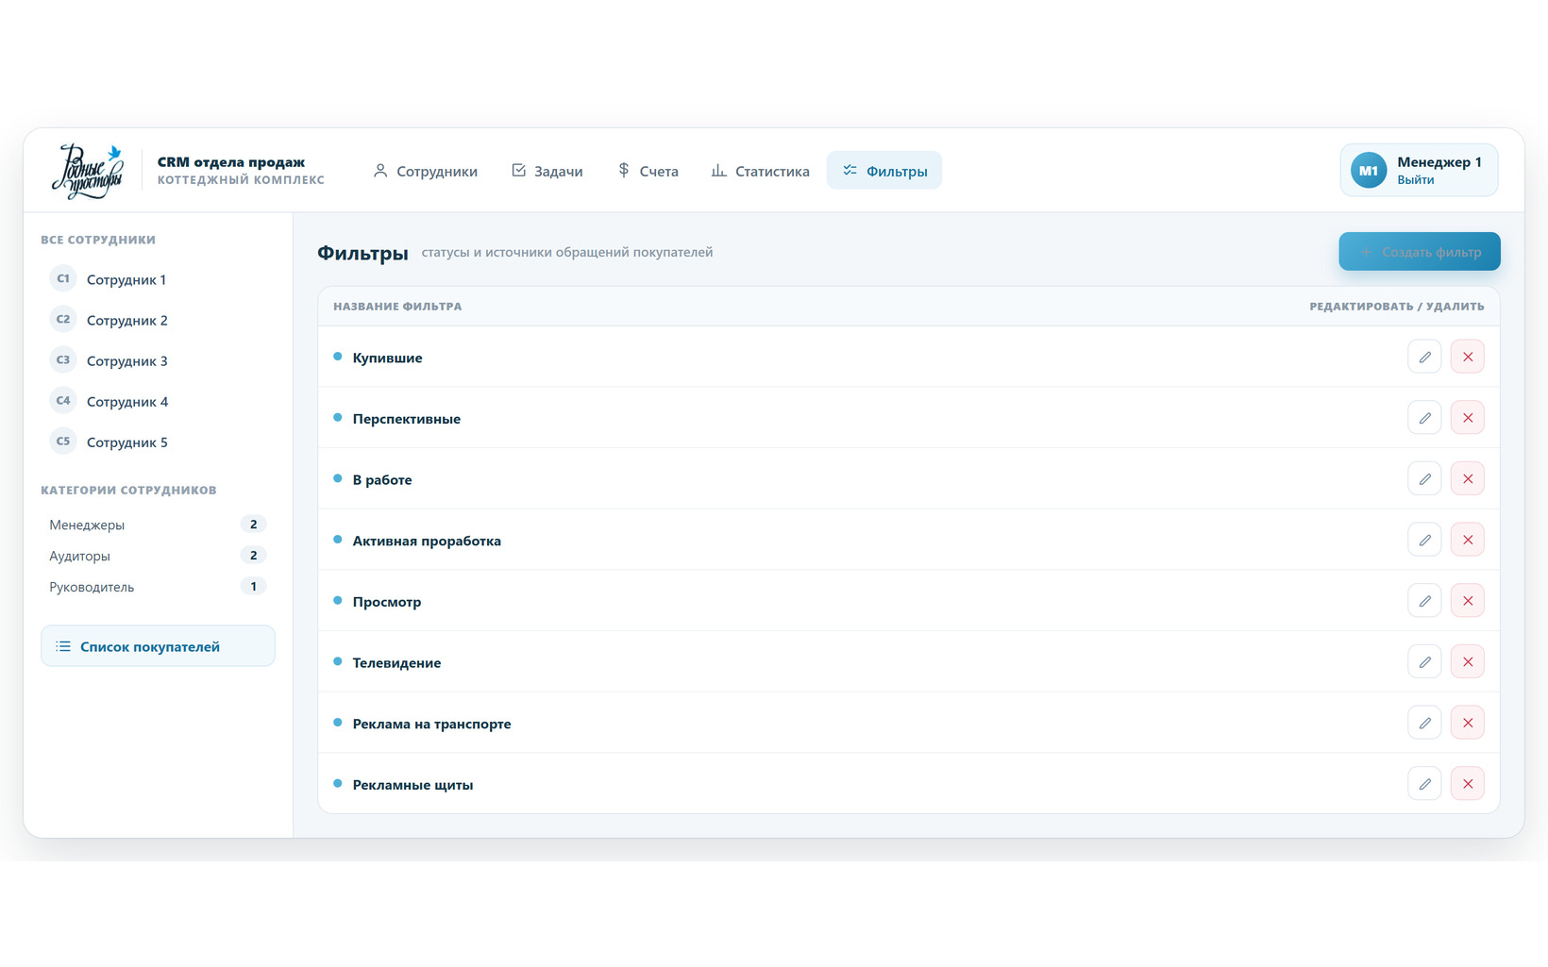Click the Просмотр filter name
Image resolution: width=1548 pixels, height=967 pixels.
387,602
